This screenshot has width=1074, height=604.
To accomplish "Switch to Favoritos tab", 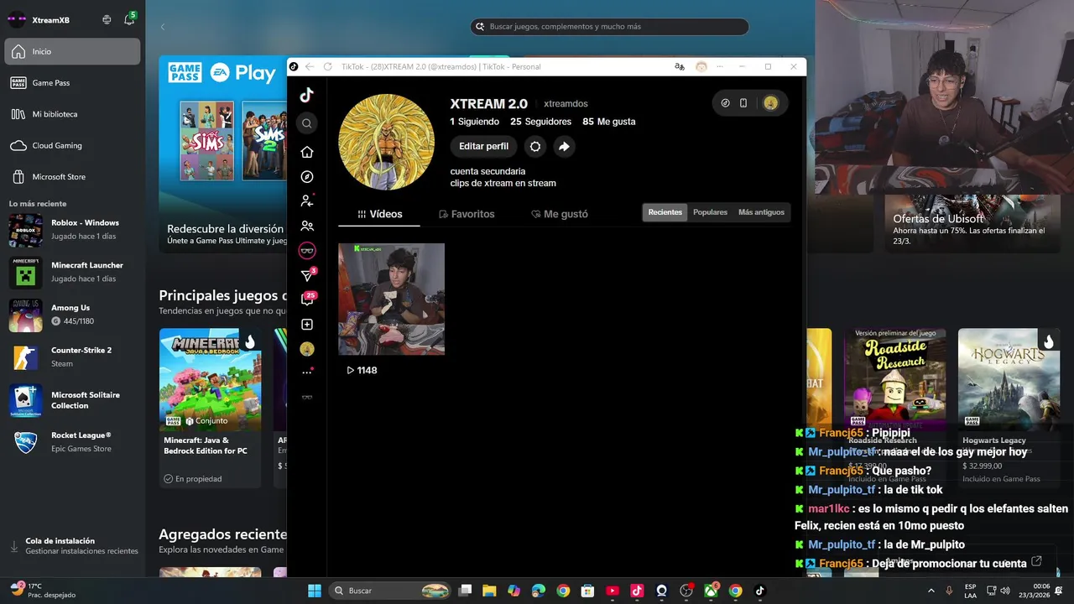I will tap(467, 214).
